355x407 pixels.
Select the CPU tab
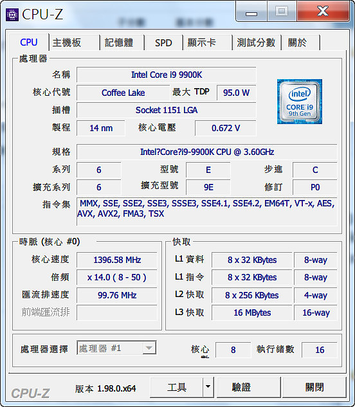point(29,42)
